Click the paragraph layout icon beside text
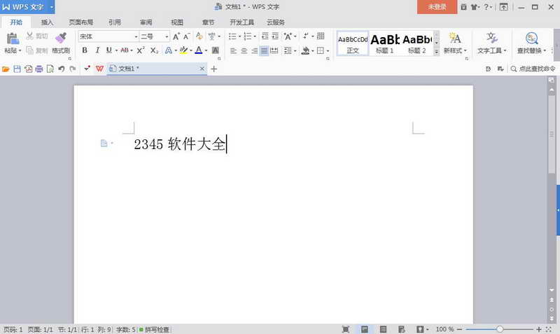Viewport: 560px width, 334px height. (x=104, y=144)
